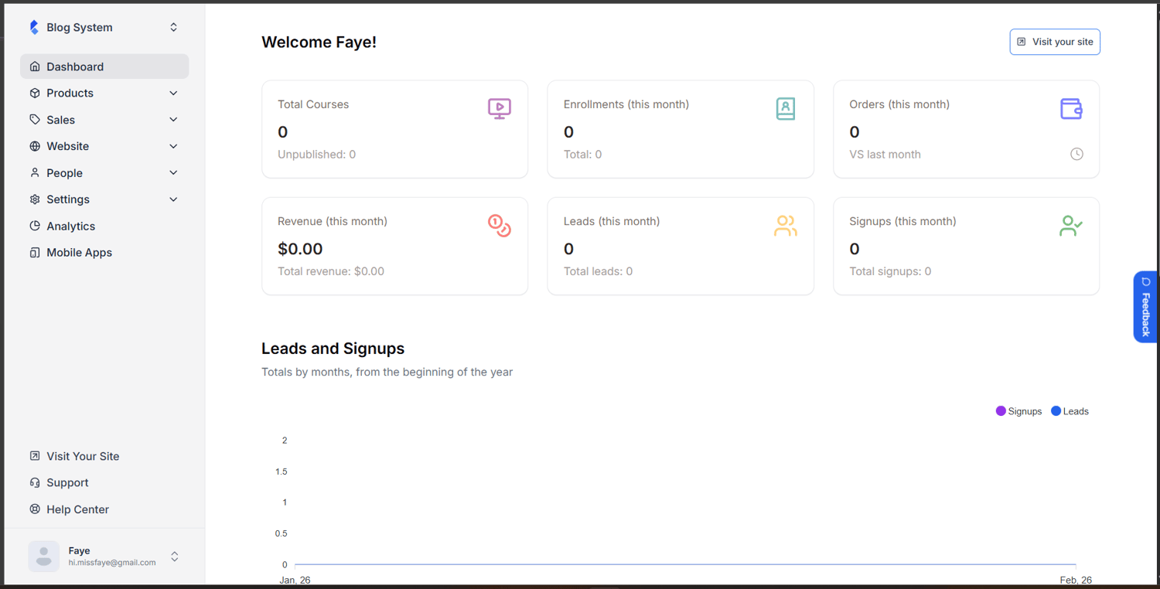Click the Products box icon
This screenshot has width=1160, height=589.
click(35, 93)
